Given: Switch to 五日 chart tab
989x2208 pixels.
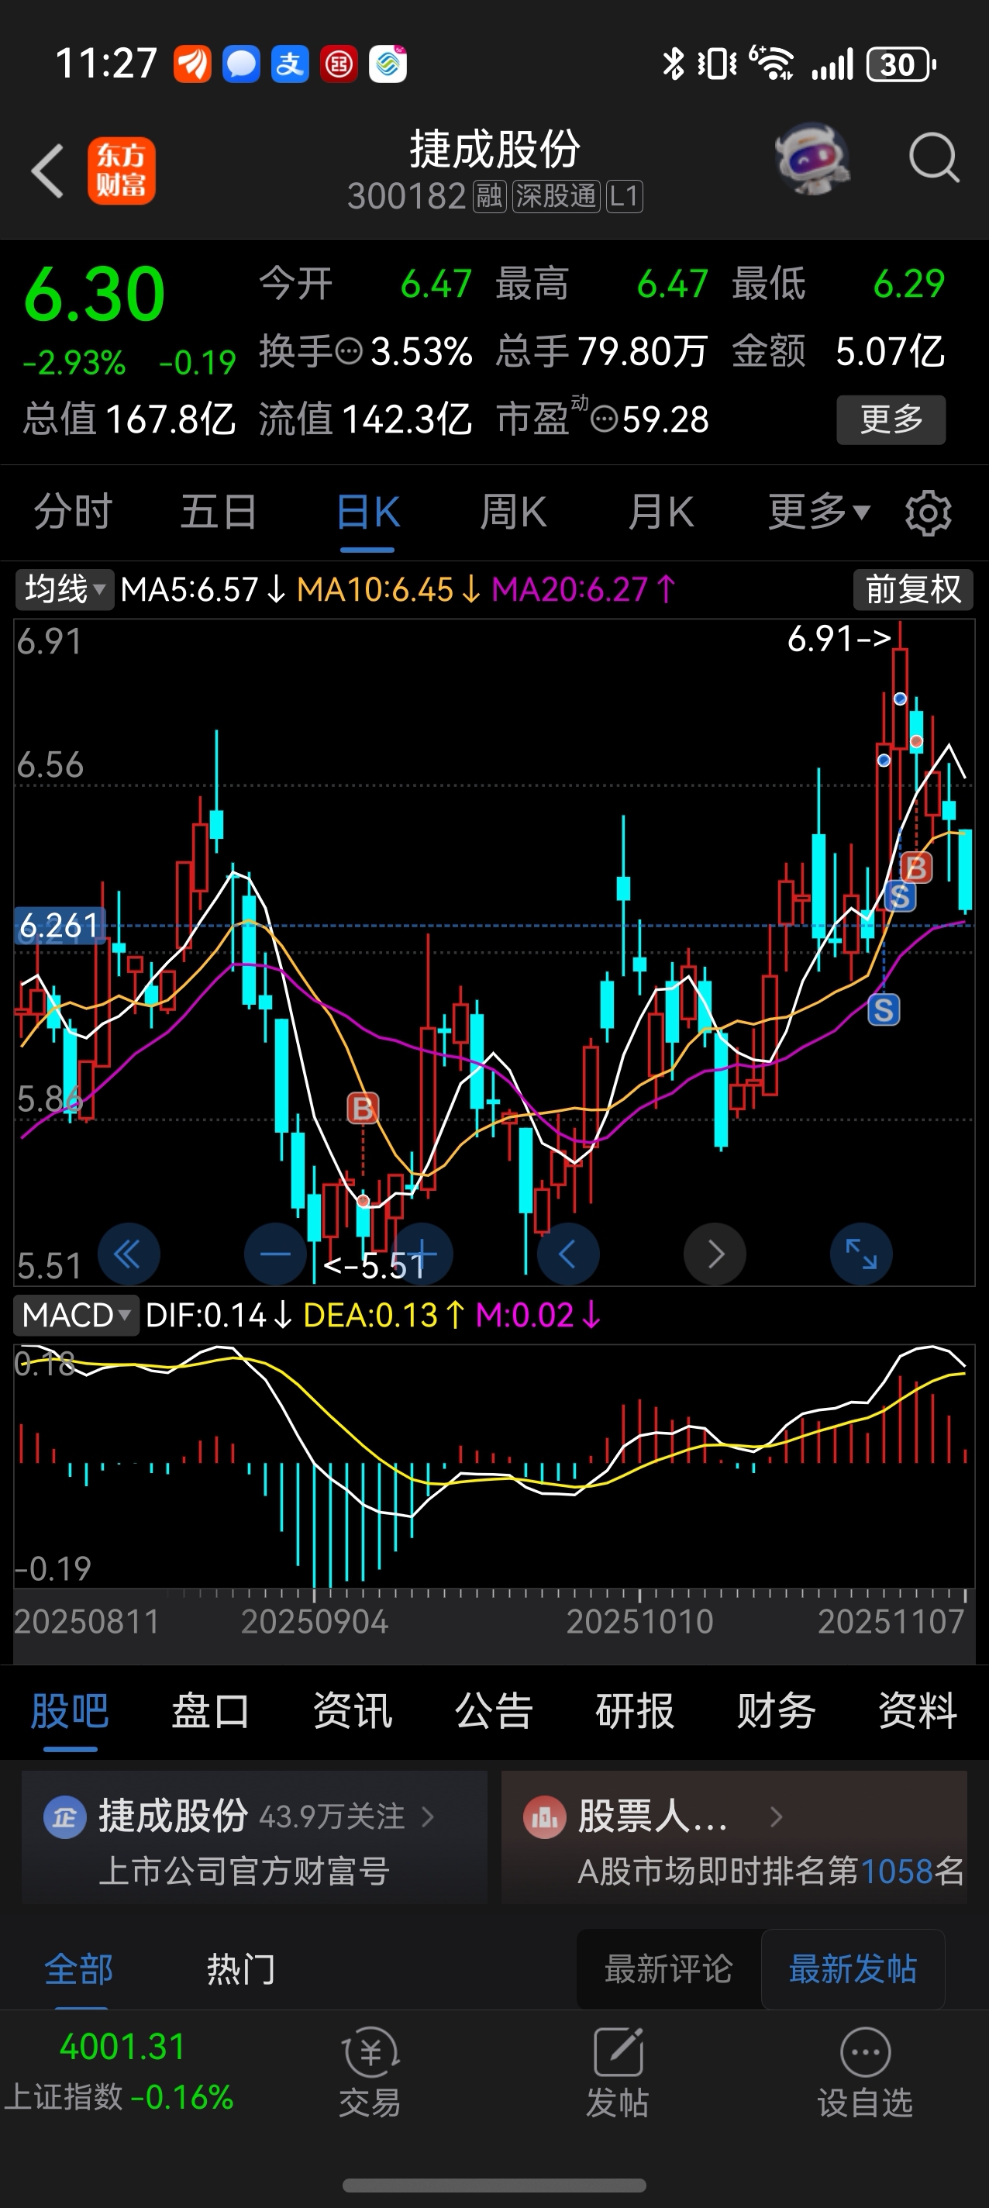Looking at the screenshot, I should 219,512.
